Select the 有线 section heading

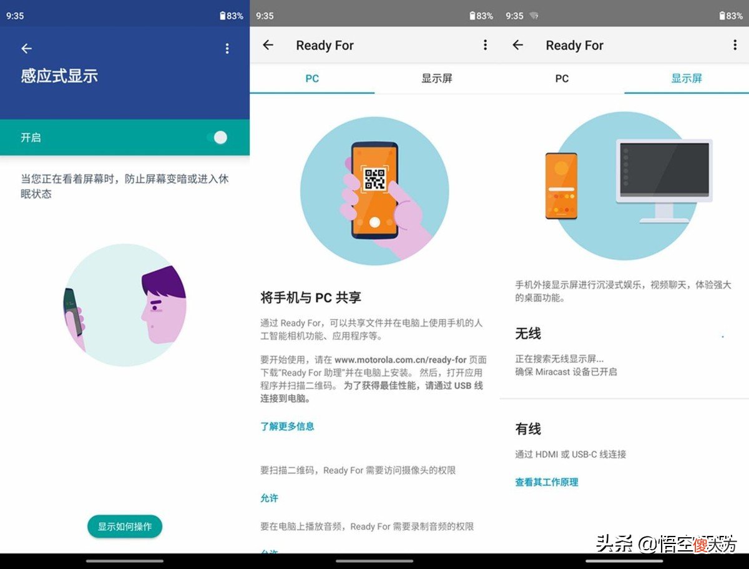(528, 429)
